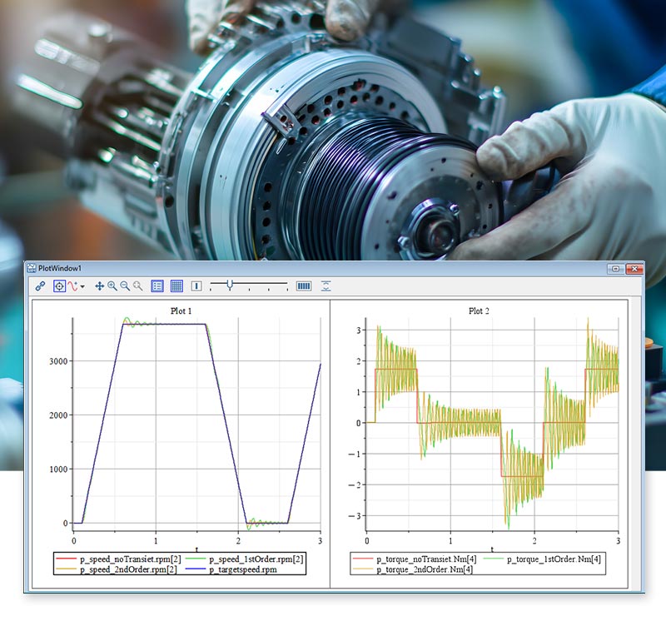Click the PlotWindow1 title bar icon

tap(32, 268)
